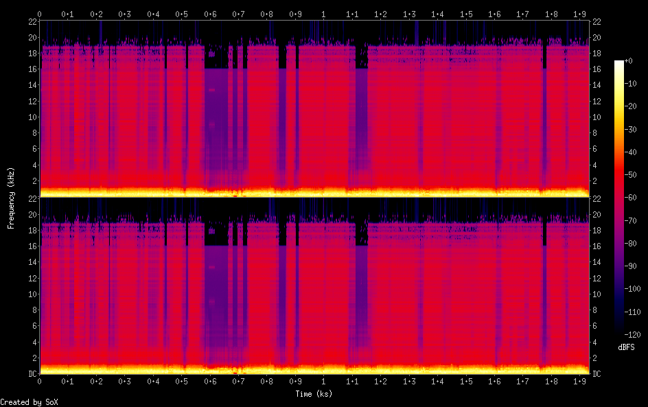This screenshot has height=407, width=648.
Task: Click the purple quiet section near 1.1 ks in lower channel
Action: click(x=361, y=302)
